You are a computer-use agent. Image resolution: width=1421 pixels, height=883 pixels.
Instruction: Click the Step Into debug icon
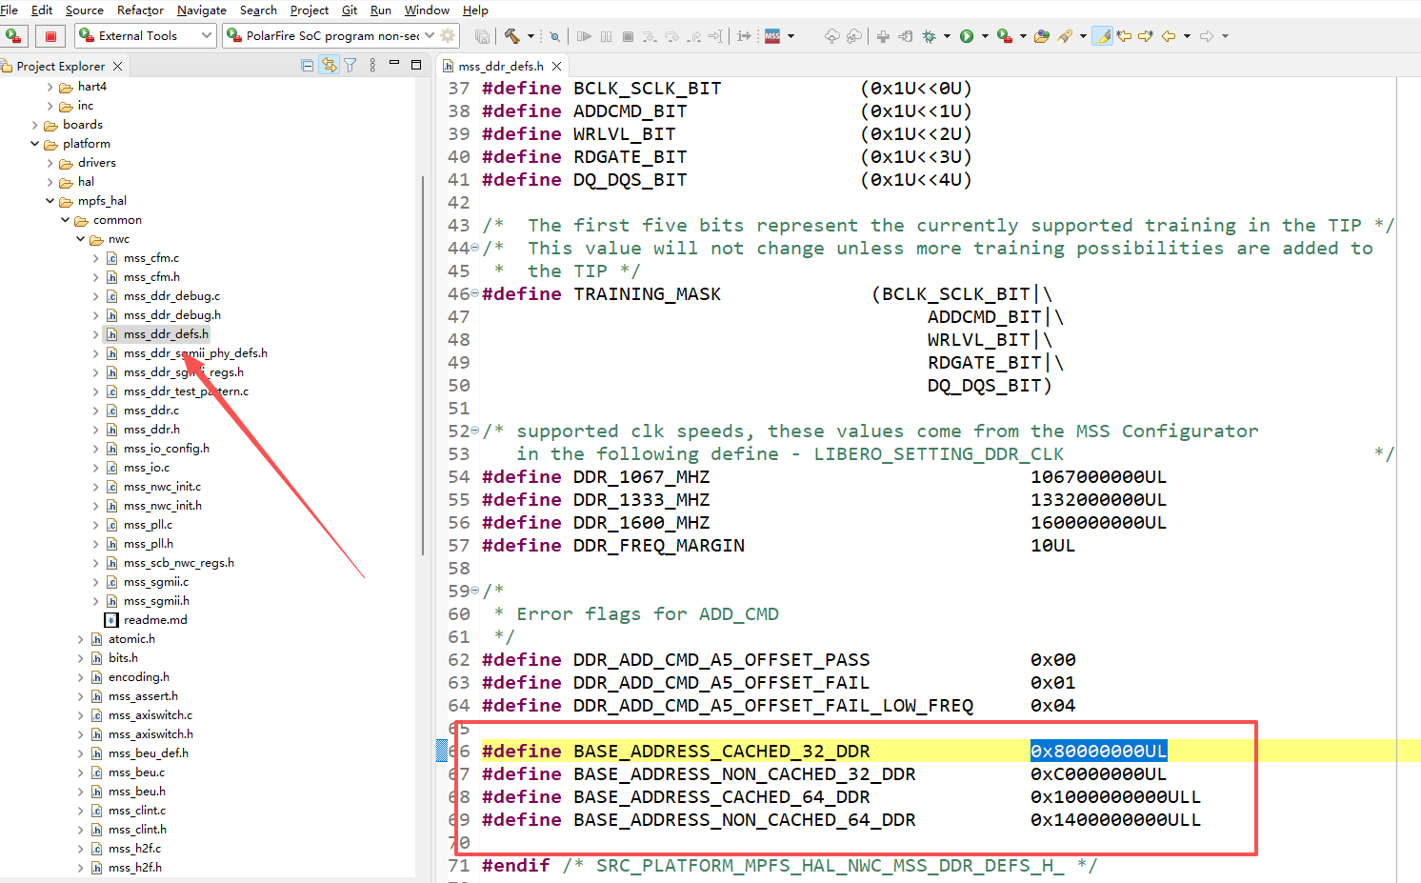click(x=650, y=36)
